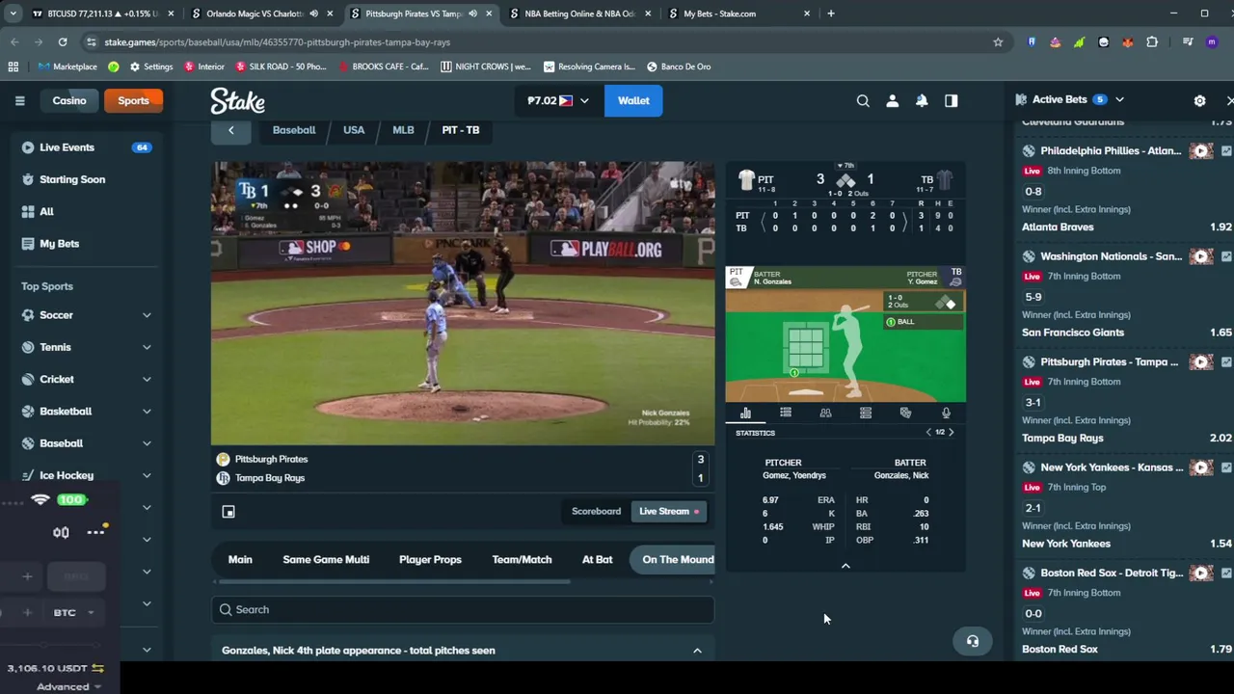The image size is (1234, 694).
Task: Select the Main markets tab
Action: pos(240,559)
